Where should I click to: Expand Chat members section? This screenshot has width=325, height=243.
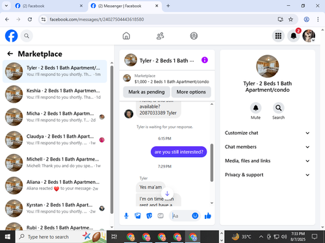[267, 147]
